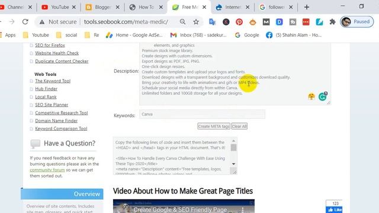Click the output box scrollbar down arrow
The image size is (379, 213).
click(233, 164)
